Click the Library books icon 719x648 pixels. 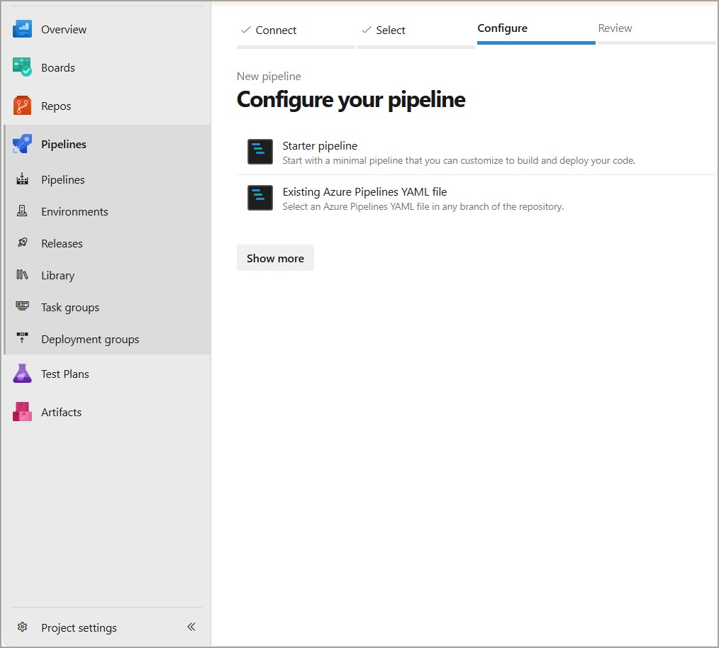pos(22,275)
